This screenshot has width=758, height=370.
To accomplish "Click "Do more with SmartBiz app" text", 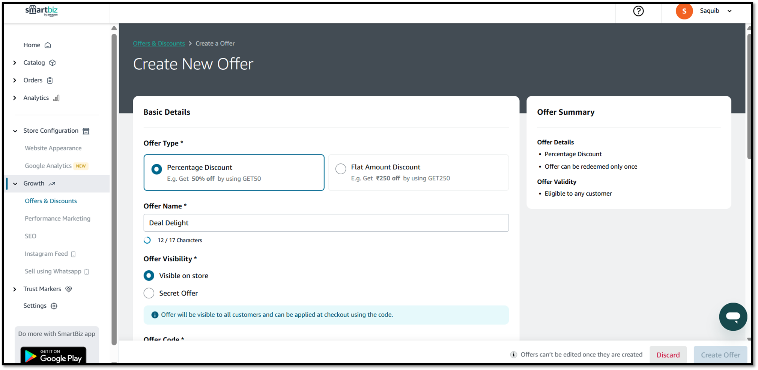I will click(57, 334).
